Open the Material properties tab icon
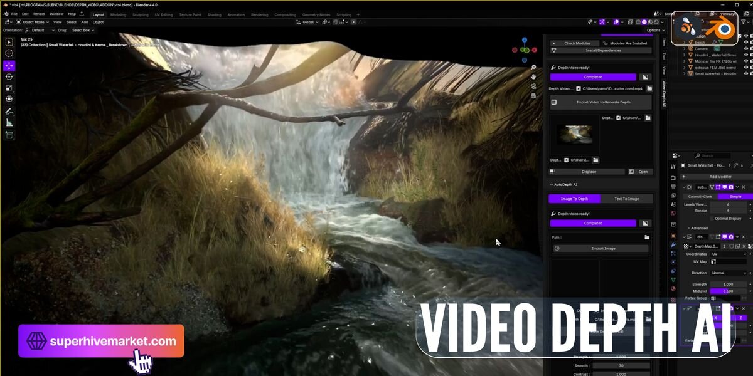Screen dimensions: 753x376 (x=673, y=289)
